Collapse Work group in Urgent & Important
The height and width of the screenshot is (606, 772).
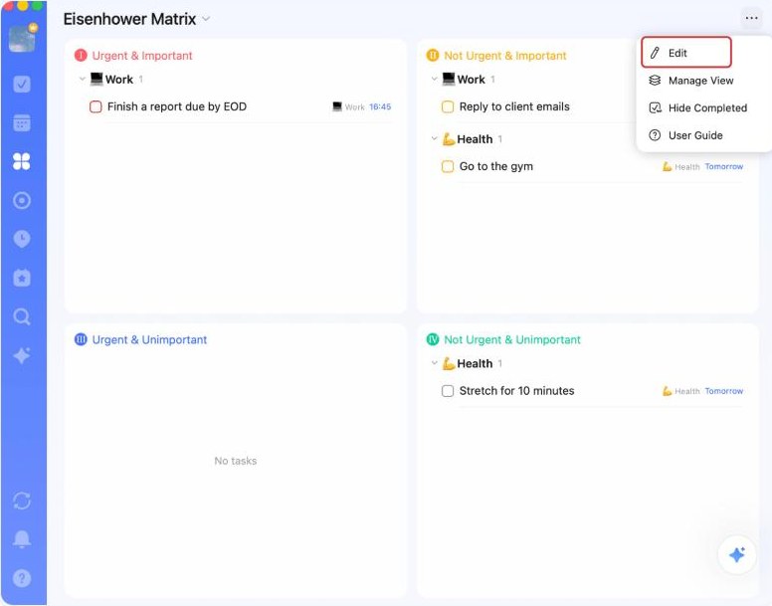[x=83, y=79]
